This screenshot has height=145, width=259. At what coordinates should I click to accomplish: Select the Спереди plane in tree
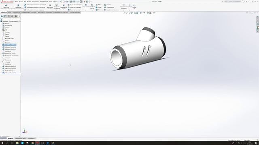tap(6, 32)
